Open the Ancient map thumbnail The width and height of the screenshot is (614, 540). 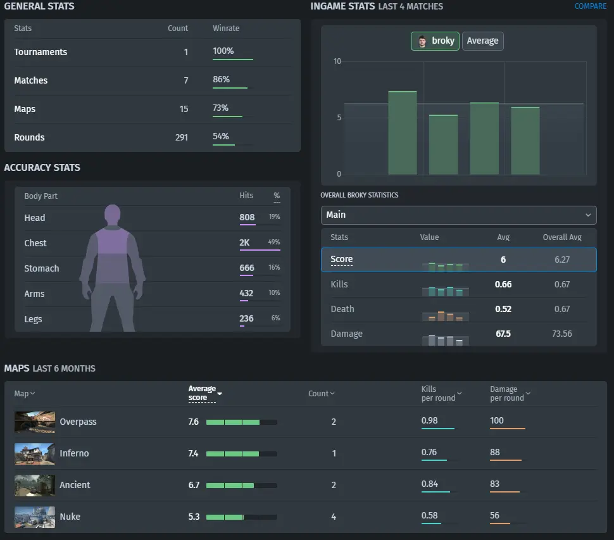pos(35,485)
